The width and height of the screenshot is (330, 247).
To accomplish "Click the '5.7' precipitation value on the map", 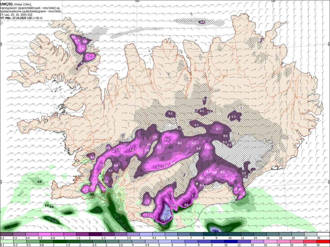I will coord(165,218).
